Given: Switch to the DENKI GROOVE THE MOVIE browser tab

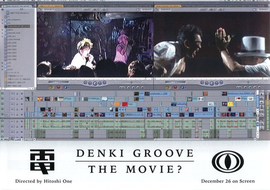Looking at the screenshot, I should pos(17,6).
